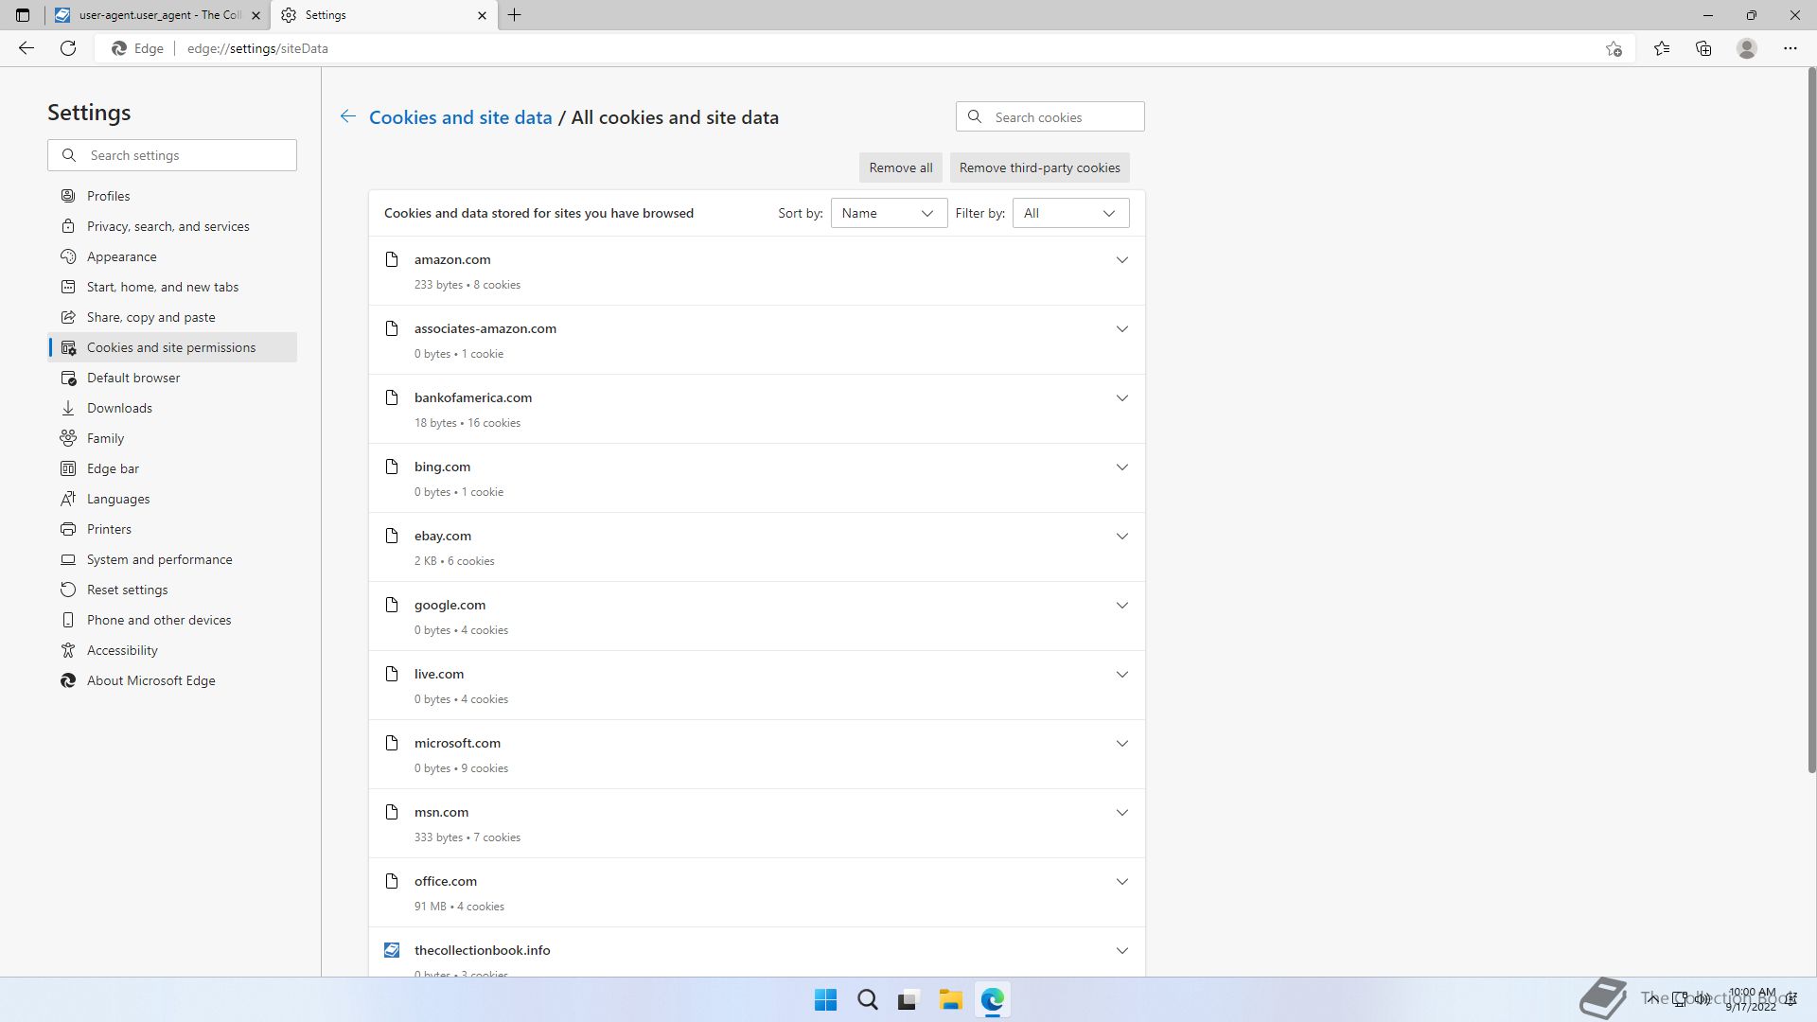
Task: Open the Filter by All dropdown
Action: click(1070, 213)
